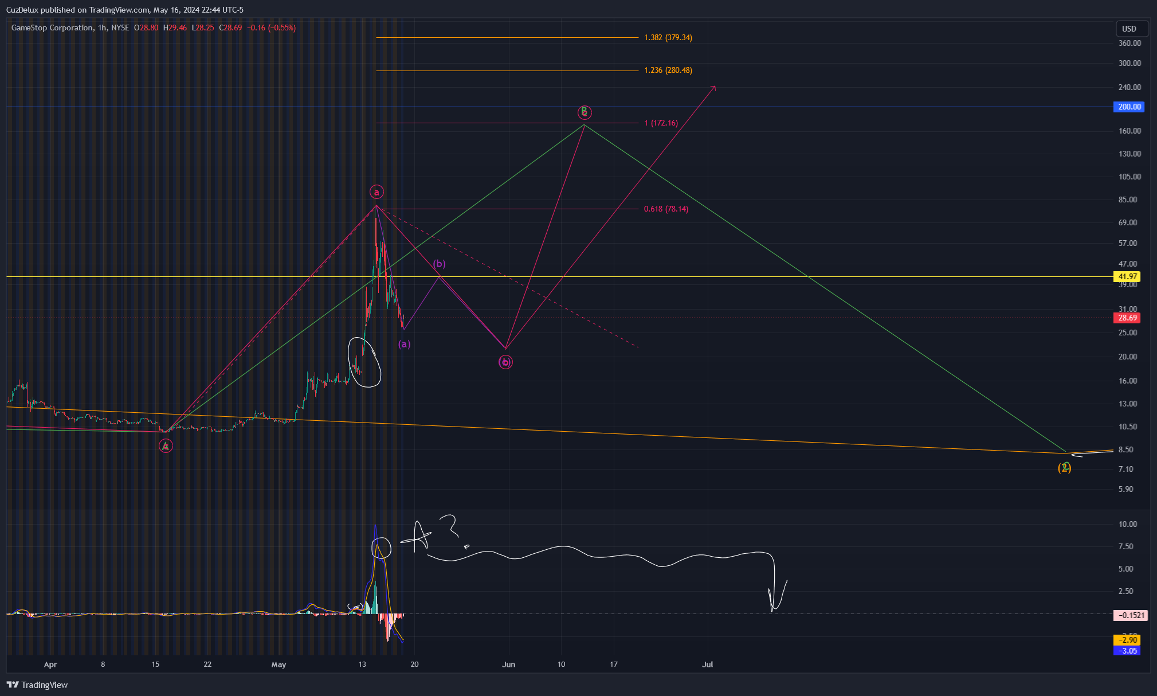This screenshot has height=696, width=1157.
Task: Click the 1.236 (280.48) Fibonacci label
Action: point(668,70)
